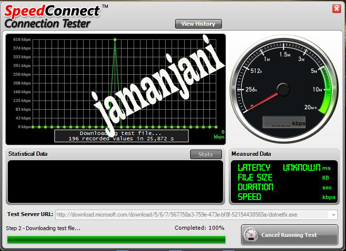Click the green download progress bar
This screenshot has width=346, height=251.
coord(116,240)
